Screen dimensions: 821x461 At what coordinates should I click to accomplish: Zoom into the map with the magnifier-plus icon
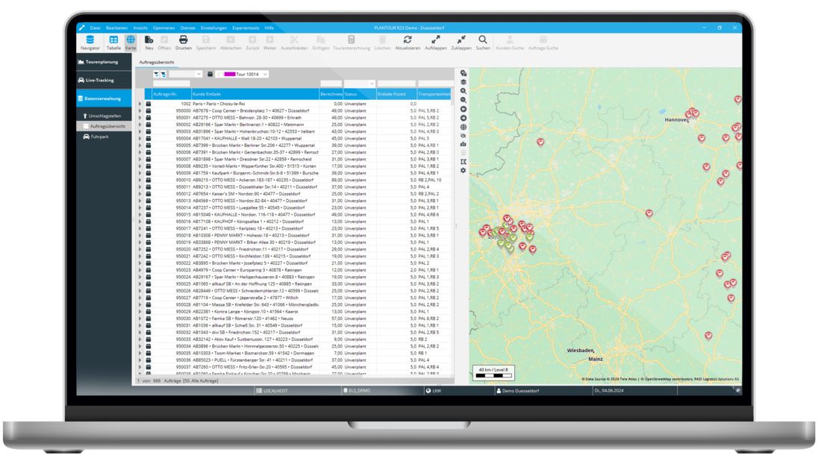click(x=463, y=90)
